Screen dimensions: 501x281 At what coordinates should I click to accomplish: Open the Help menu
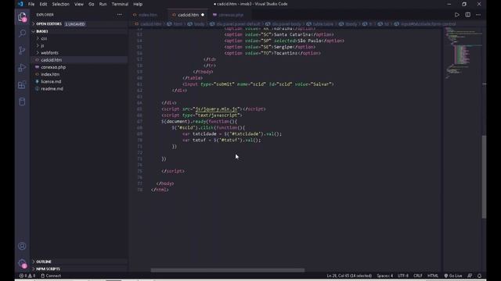pos(138,4)
